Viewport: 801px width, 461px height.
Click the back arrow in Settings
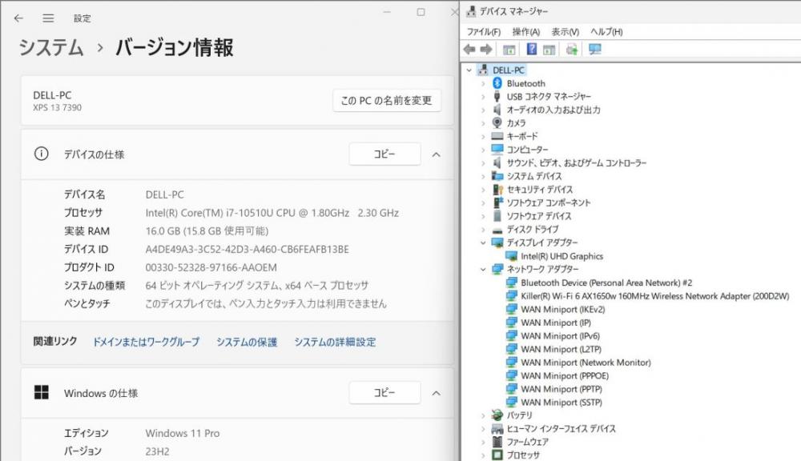point(19,18)
